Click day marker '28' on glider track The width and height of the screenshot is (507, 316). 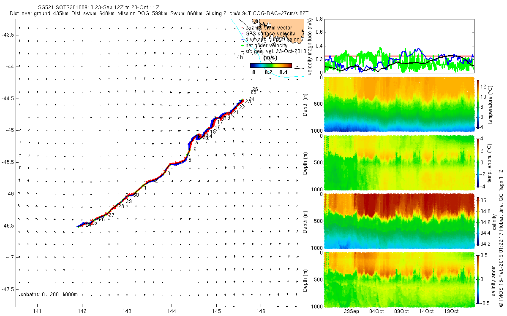[121, 206]
